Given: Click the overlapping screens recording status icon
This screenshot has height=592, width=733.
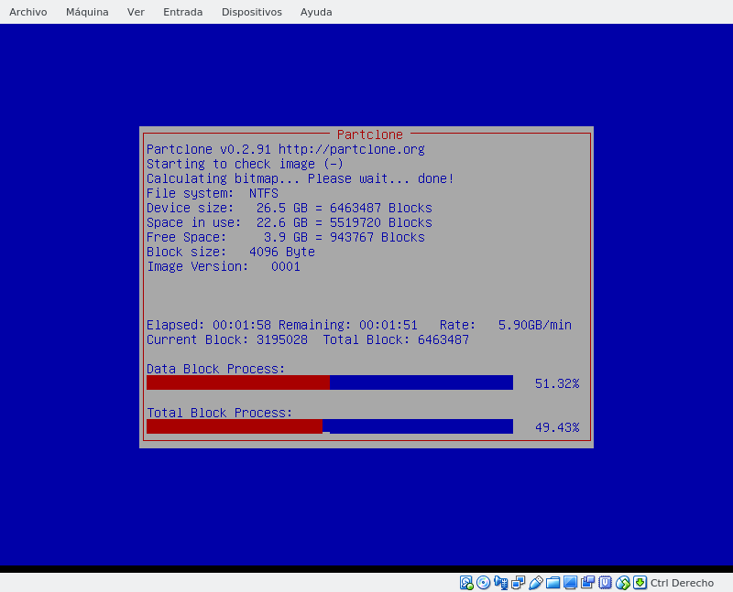Looking at the screenshot, I should 587,583.
